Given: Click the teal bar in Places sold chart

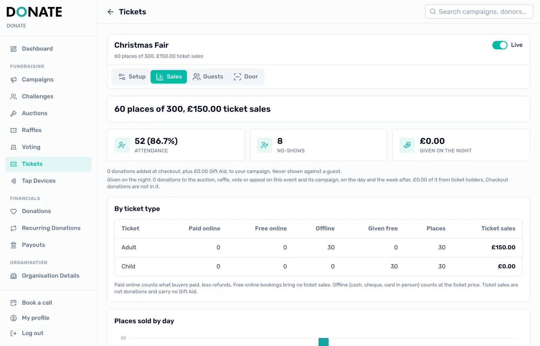Looking at the screenshot, I should point(323,342).
